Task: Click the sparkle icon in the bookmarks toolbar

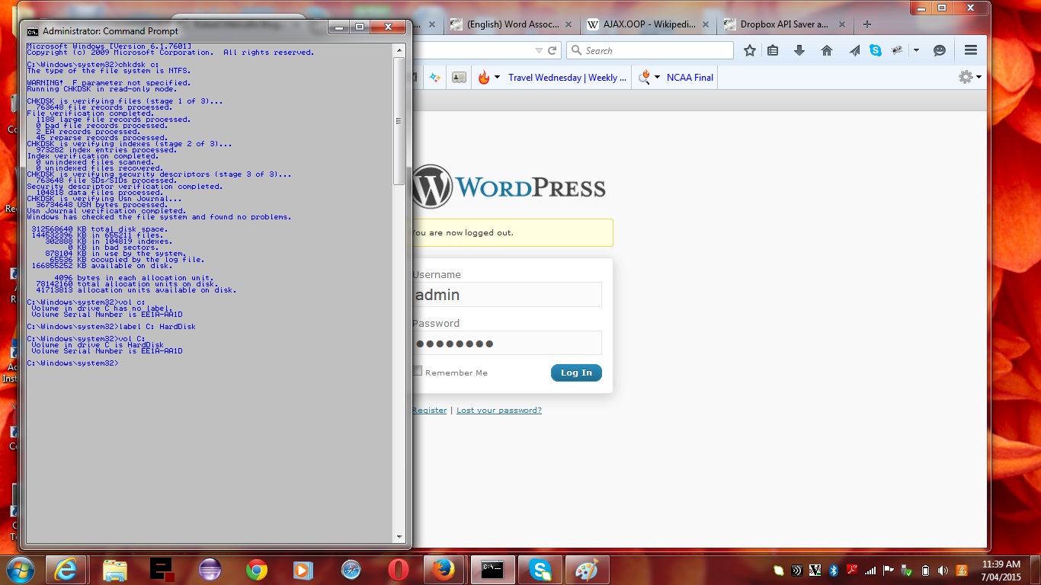Action: pyautogui.click(x=434, y=77)
